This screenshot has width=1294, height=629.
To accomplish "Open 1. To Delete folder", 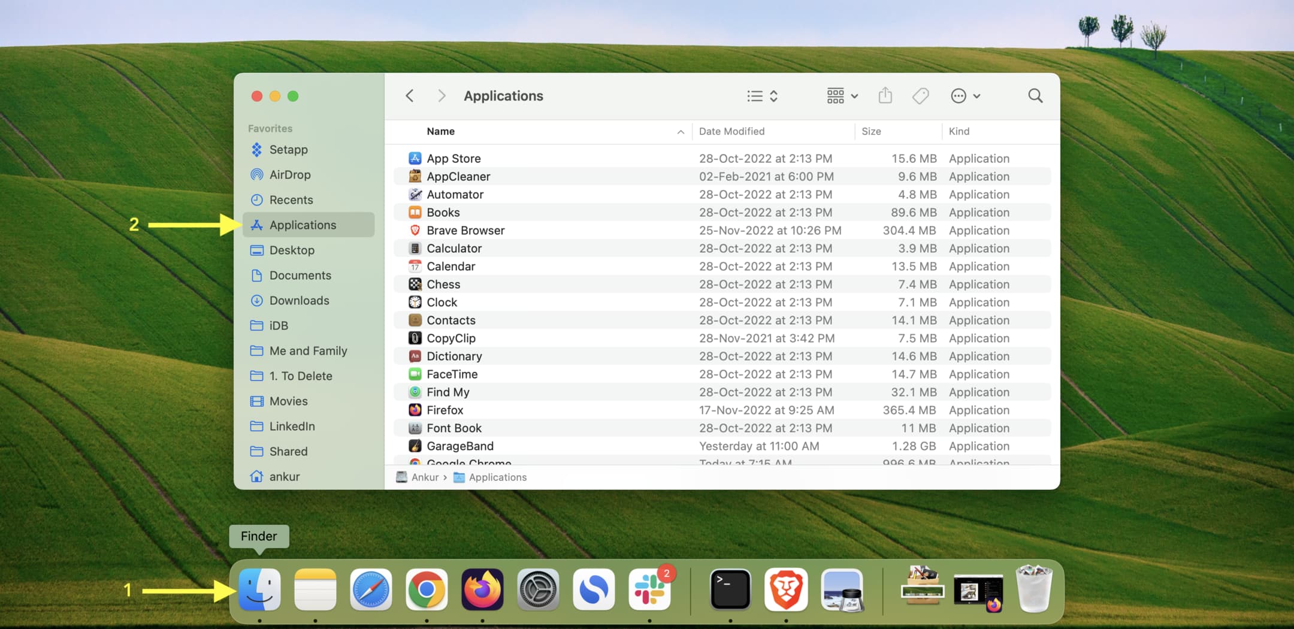I will (x=309, y=376).
